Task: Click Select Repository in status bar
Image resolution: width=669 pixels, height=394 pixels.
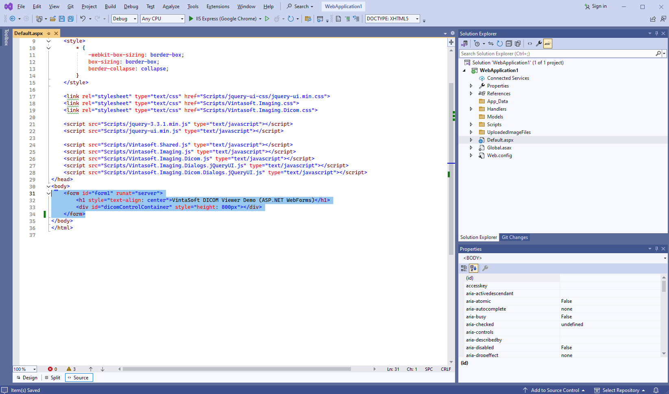Action: click(x=620, y=390)
